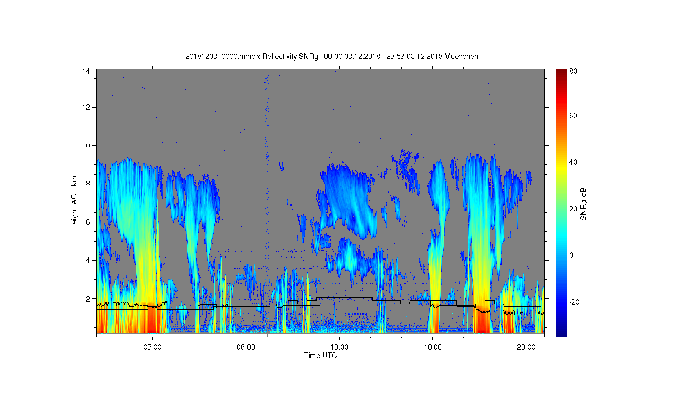Click the 23:00 time tick label
The image size is (675, 405).
(x=526, y=347)
